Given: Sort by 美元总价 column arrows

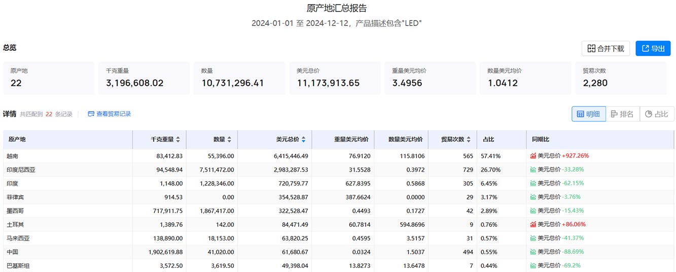Looking at the screenshot, I should (x=304, y=140).
